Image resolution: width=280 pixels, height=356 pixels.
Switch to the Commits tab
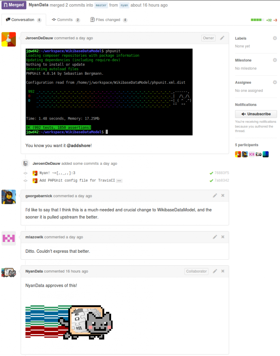pyautogui.click(x=66, y=20)
